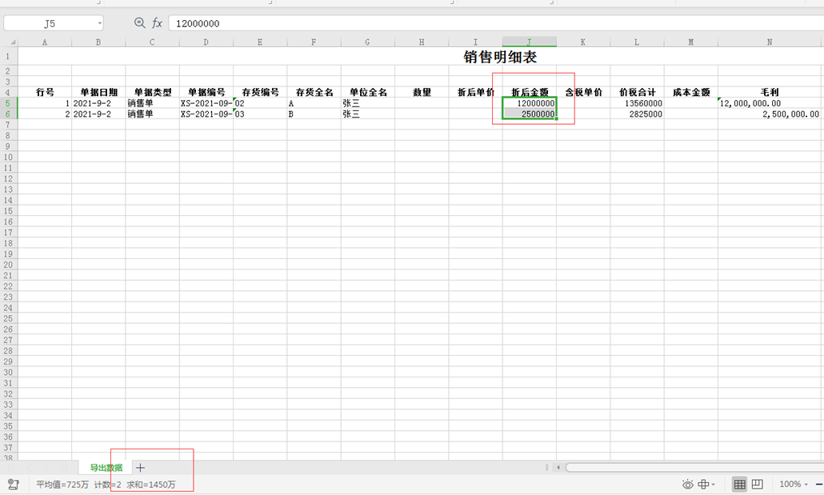Click the formula bar showing 12000000

496,24
